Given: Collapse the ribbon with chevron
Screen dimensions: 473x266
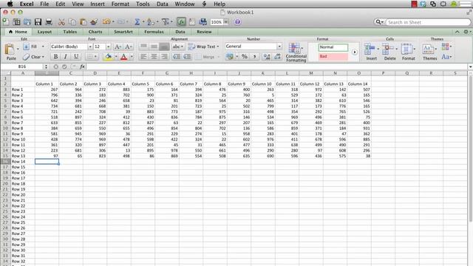Looking at the screenshot, I should pos(457,32).
